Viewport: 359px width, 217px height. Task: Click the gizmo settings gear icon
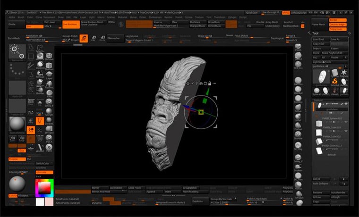pos(188,83)
